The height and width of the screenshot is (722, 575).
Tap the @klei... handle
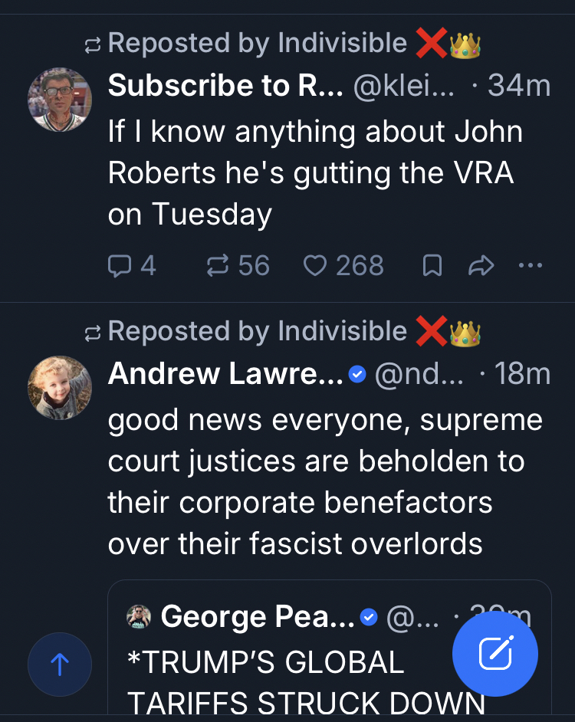(x=403, y=86)
